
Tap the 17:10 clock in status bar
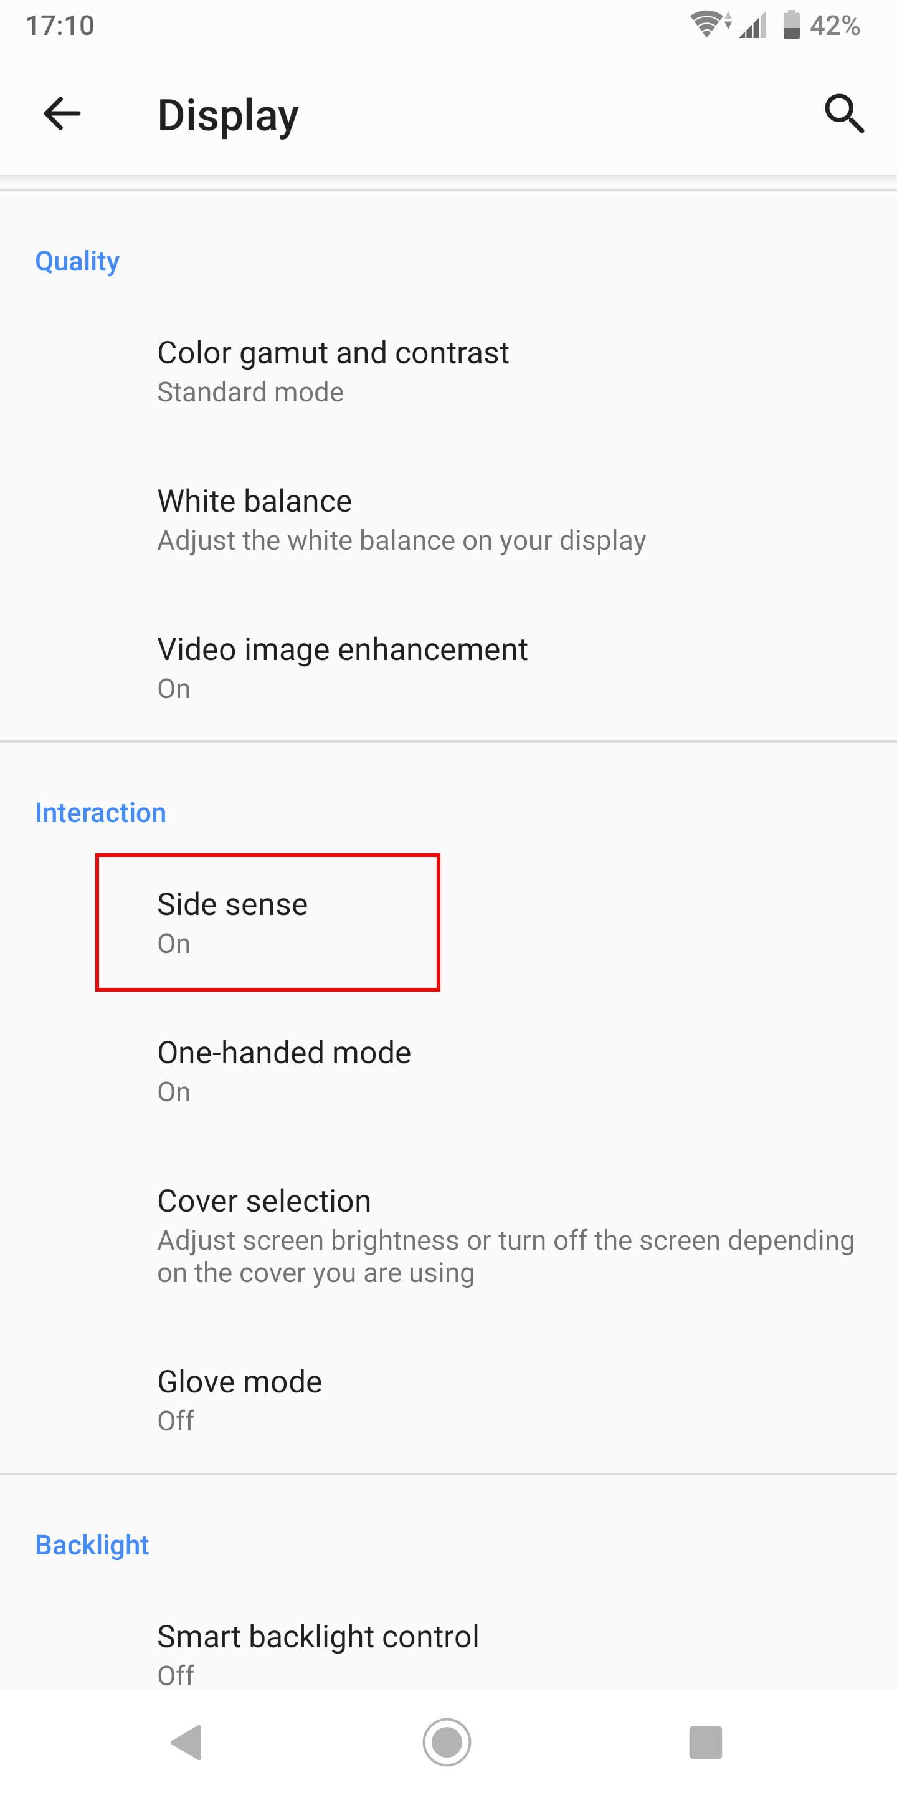(x=60, y=26)
